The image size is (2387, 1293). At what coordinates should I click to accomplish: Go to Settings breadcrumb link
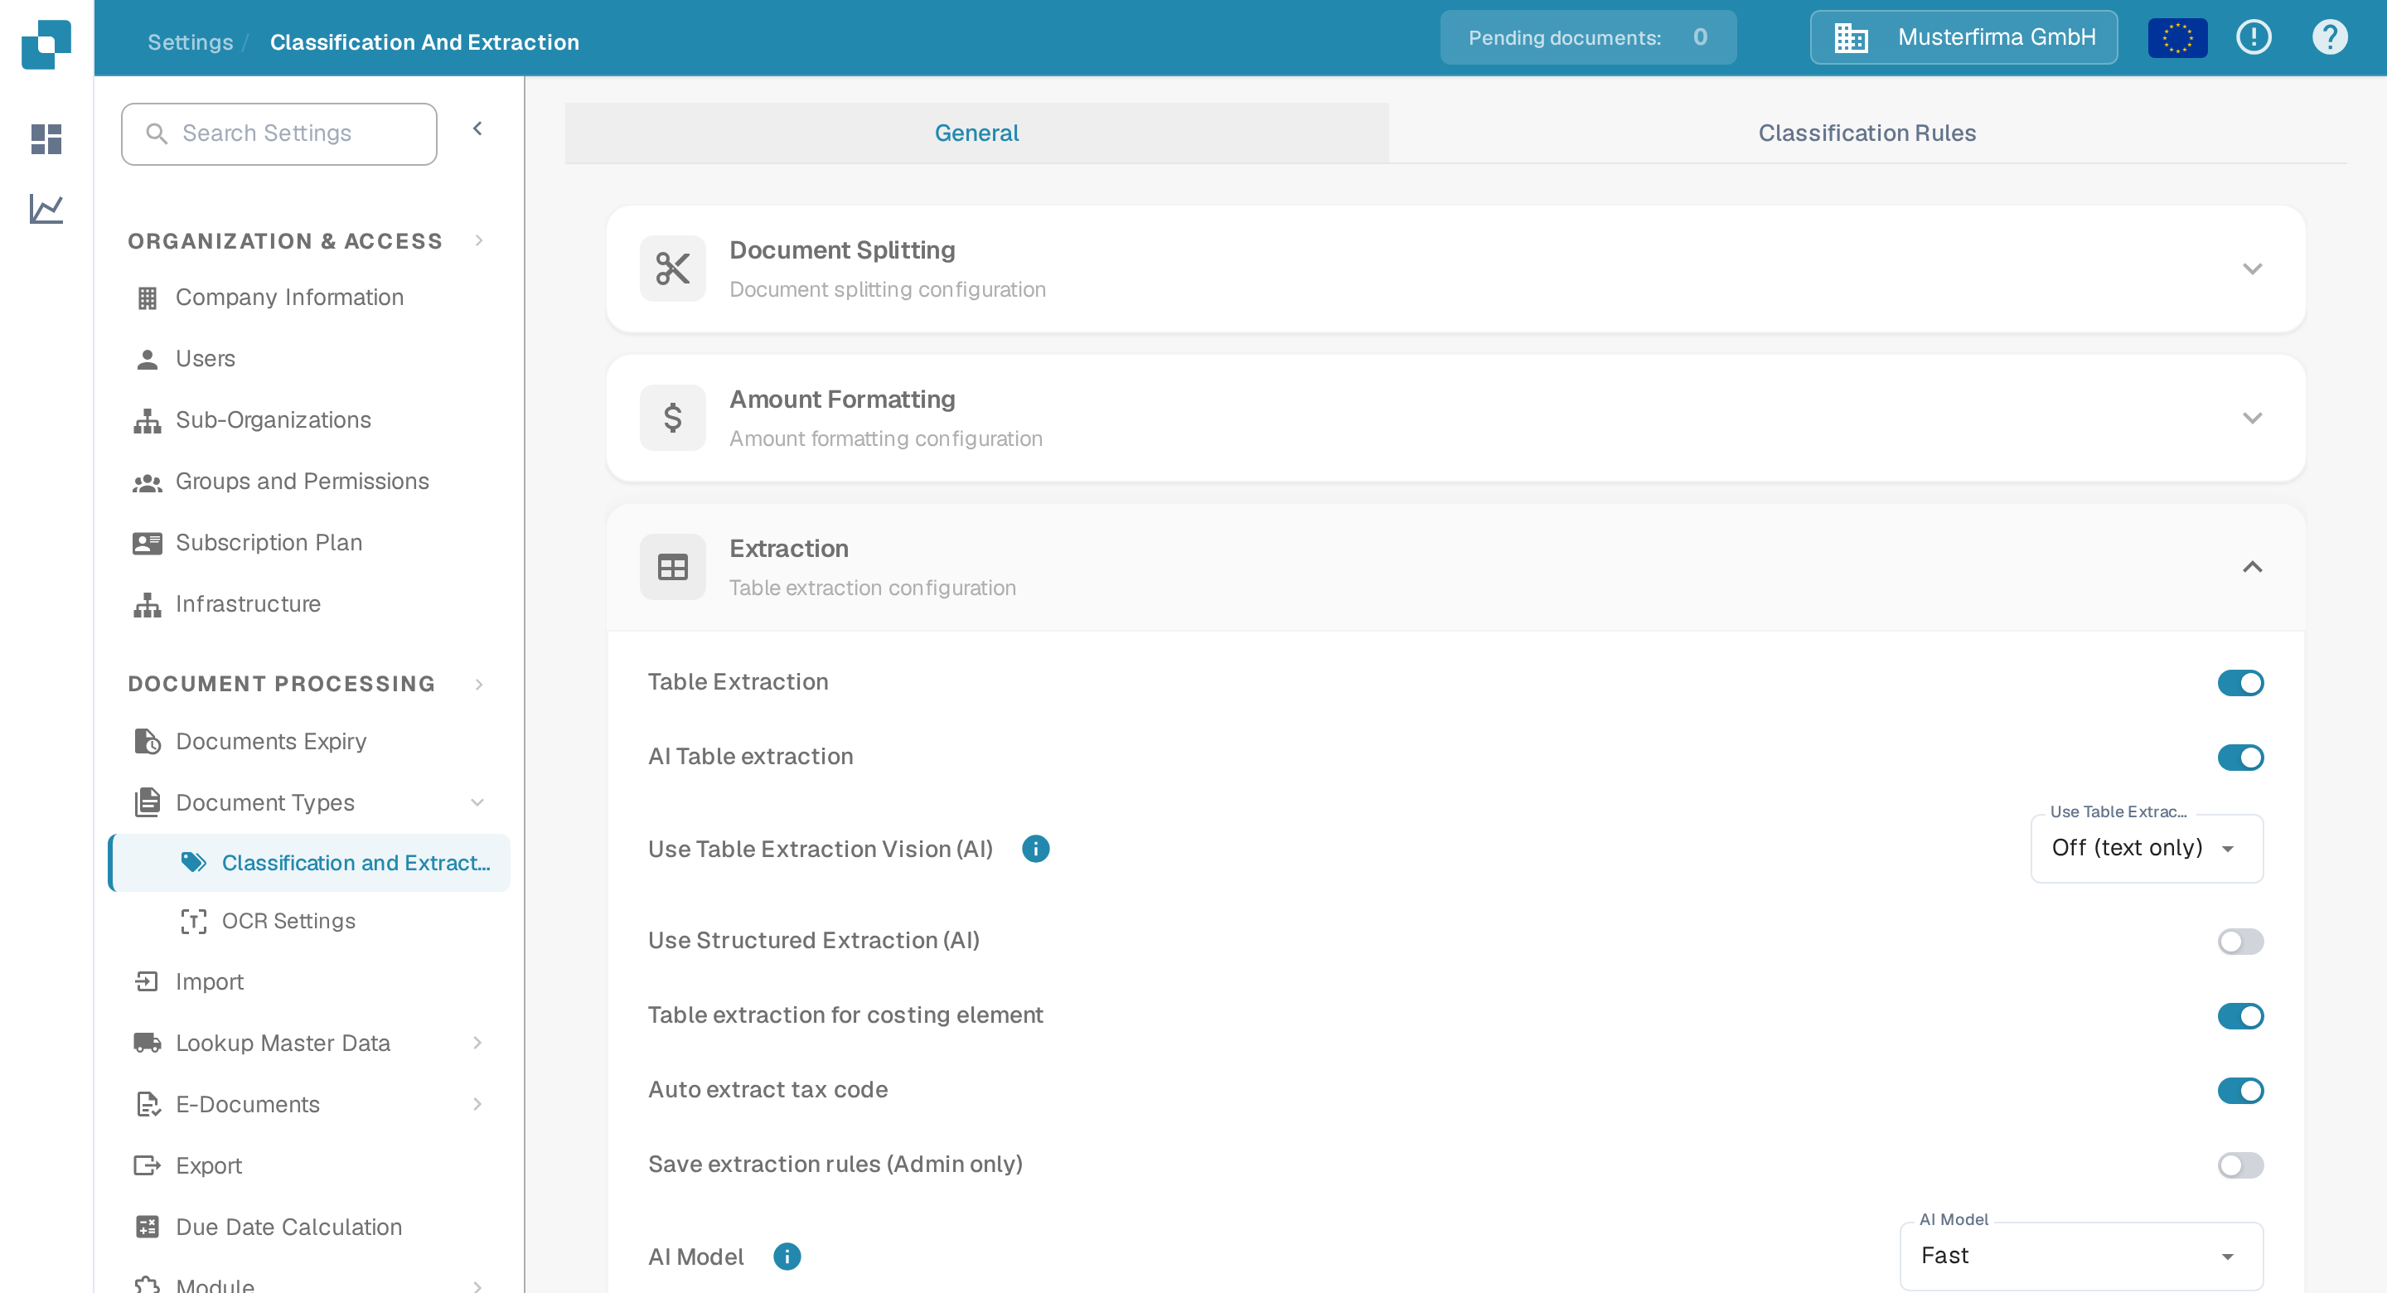point(190,42)
